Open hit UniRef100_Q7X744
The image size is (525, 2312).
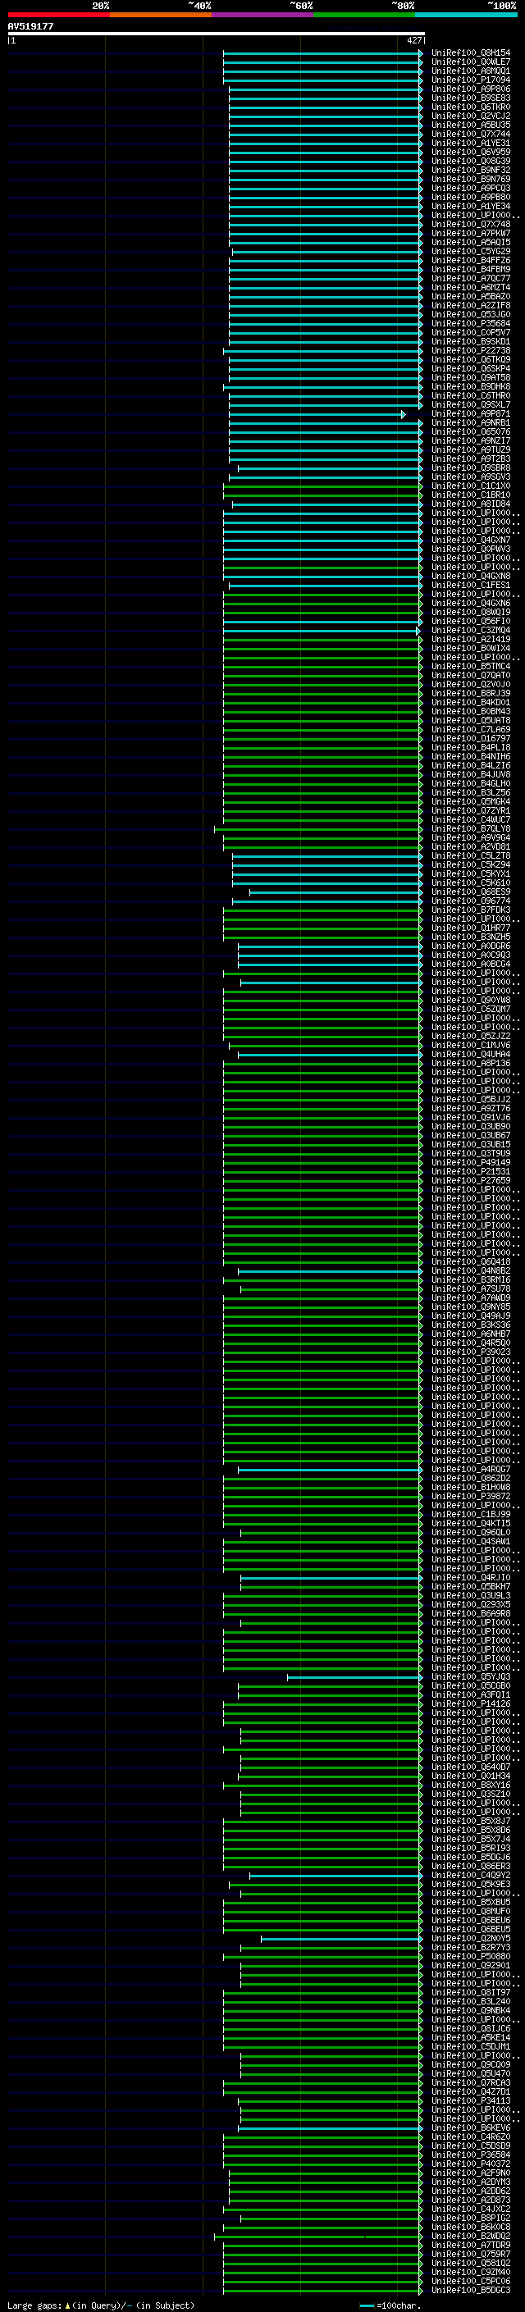[x=470, y=134]
